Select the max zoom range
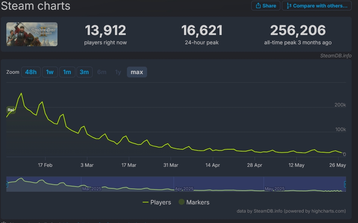The image size is (358, 223). coord(137,72)
